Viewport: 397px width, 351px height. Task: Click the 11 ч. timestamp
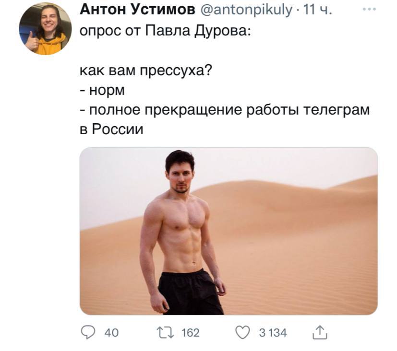coord(317,10)
